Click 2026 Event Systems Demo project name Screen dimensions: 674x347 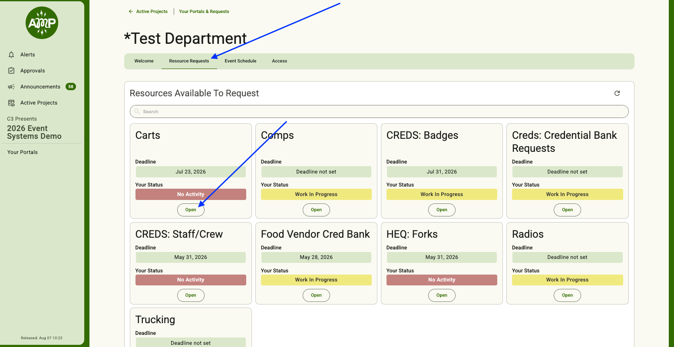coord(34,132)
